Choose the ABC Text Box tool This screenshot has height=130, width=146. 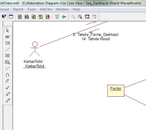tap(8, 37)
